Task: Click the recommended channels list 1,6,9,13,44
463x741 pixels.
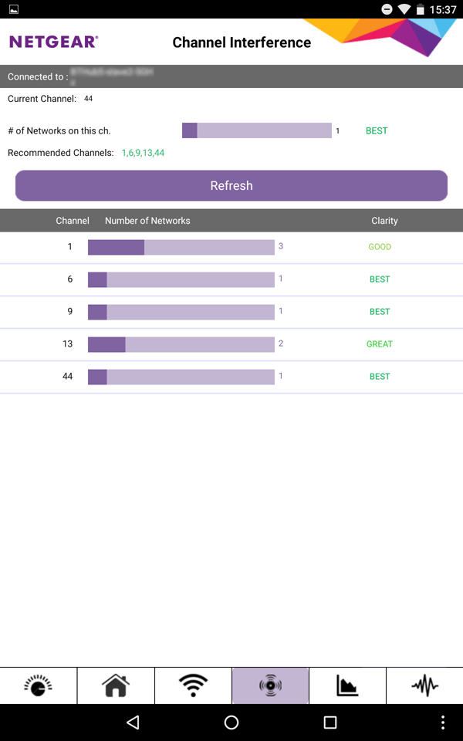Action: [x=143, y=153]
